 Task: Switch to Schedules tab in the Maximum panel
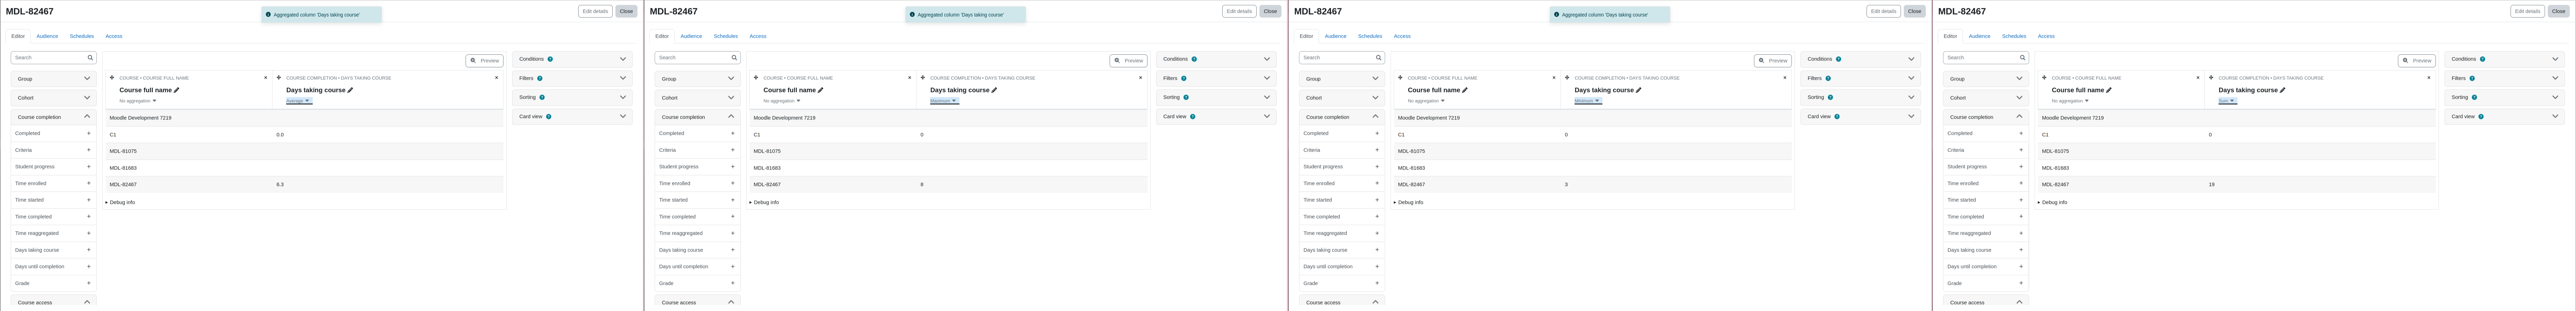tap(726, 36)
